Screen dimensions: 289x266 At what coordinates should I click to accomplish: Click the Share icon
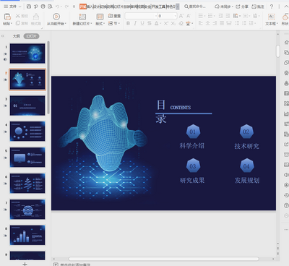coord(242,7)
